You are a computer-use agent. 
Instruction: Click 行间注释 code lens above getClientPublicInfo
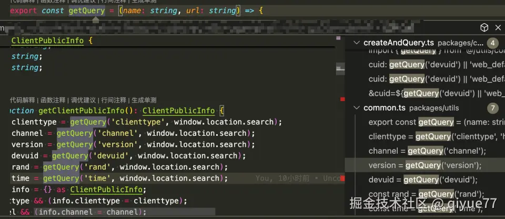(x=114, y=101)
